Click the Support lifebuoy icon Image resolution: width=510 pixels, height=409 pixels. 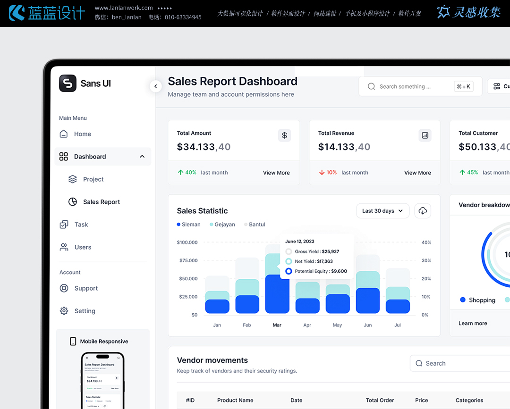click(x=64, y=288)
